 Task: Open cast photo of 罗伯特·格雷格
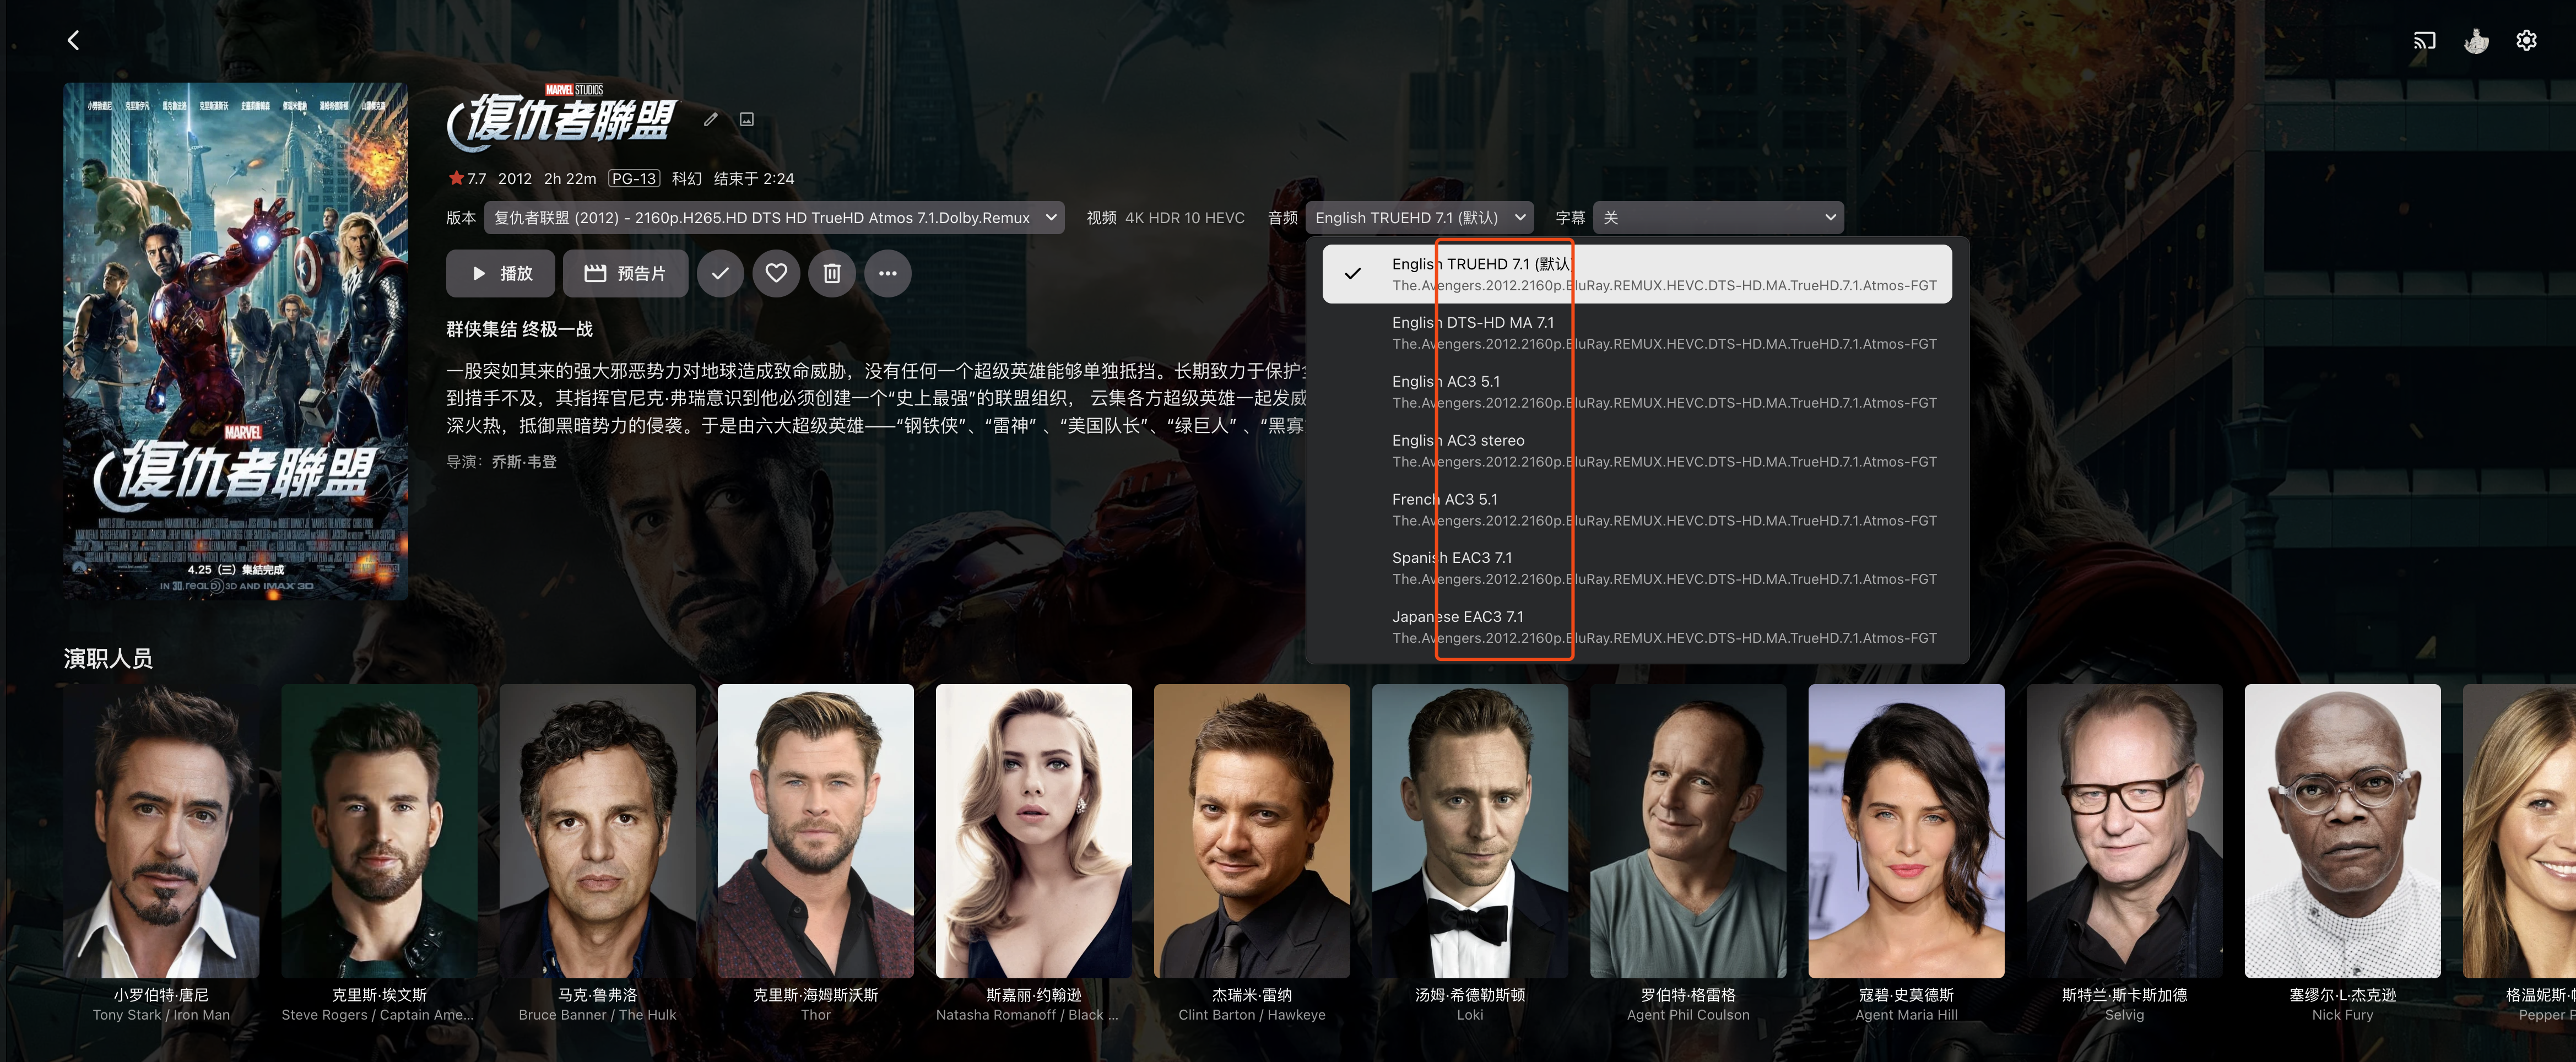(1688, 831)
